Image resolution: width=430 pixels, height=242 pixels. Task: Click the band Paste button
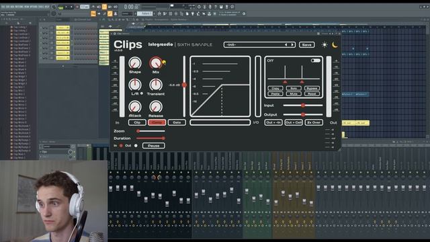click(275, 94)
